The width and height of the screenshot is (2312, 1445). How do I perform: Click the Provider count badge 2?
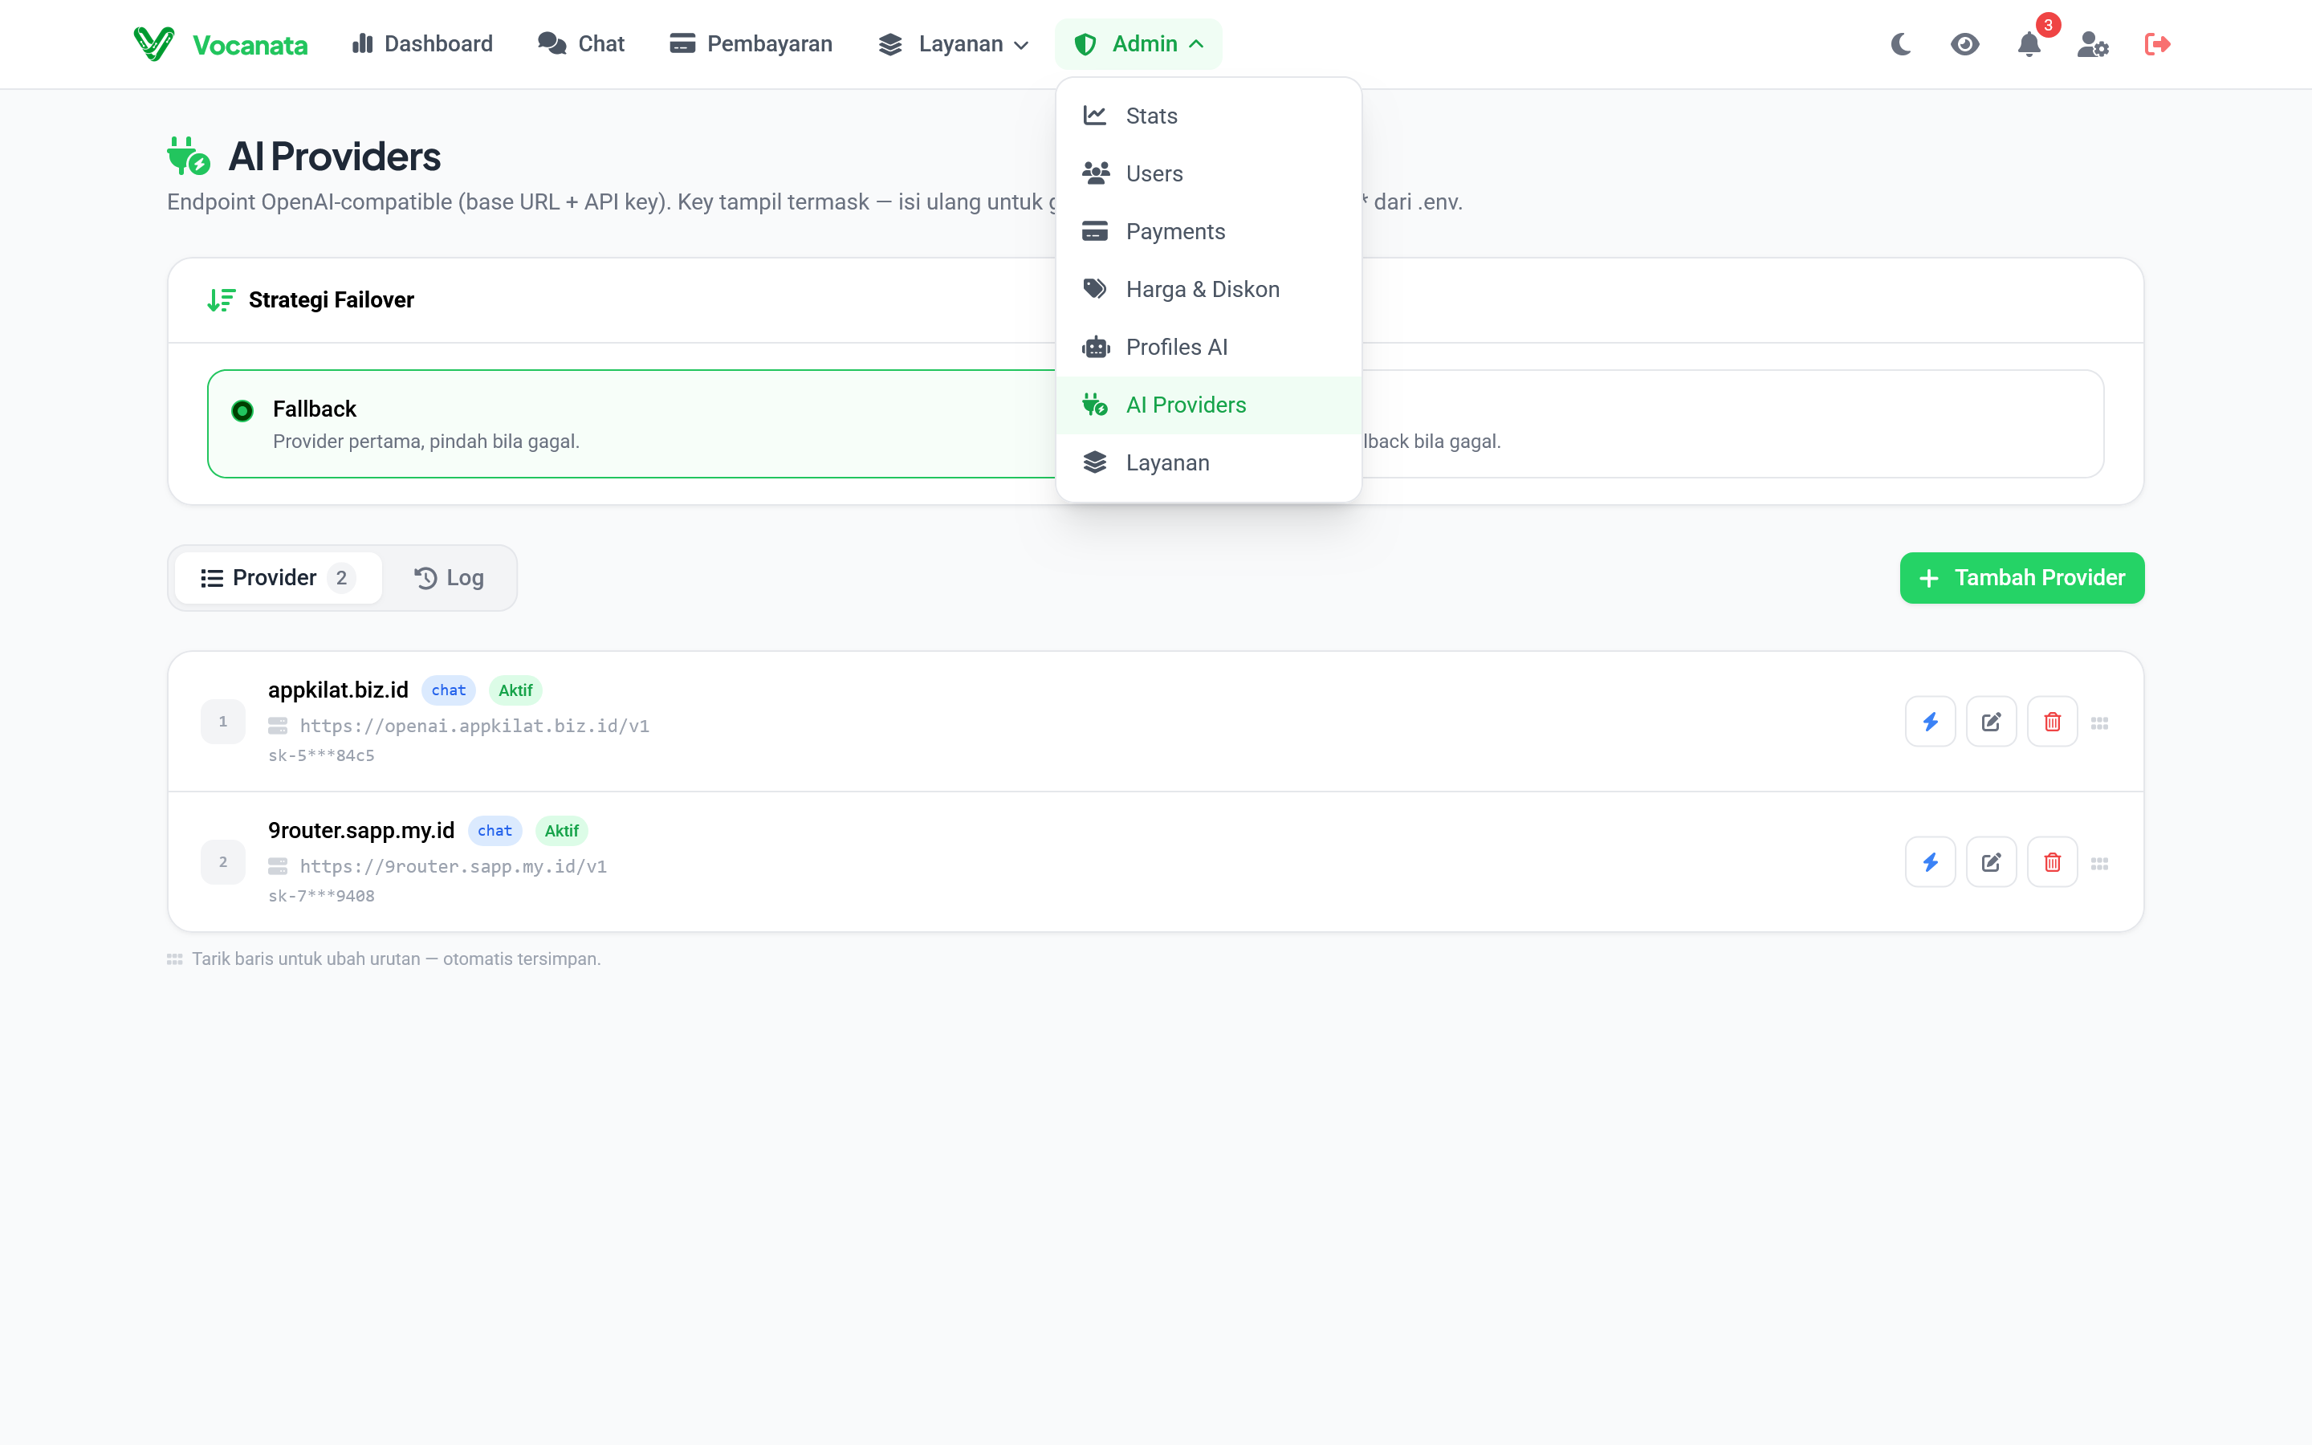(x=341, y=577)
